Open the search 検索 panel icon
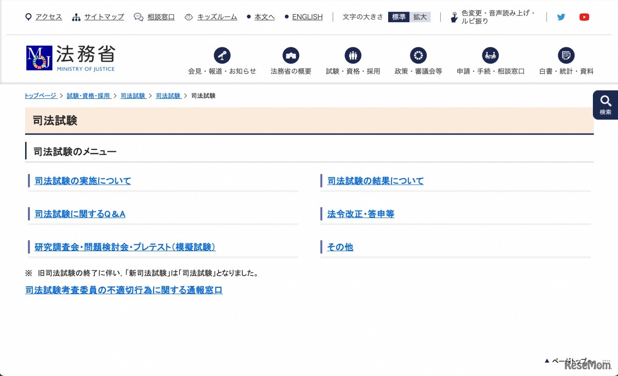This screenshot has width=618, height=376. (x=605, y=104)
